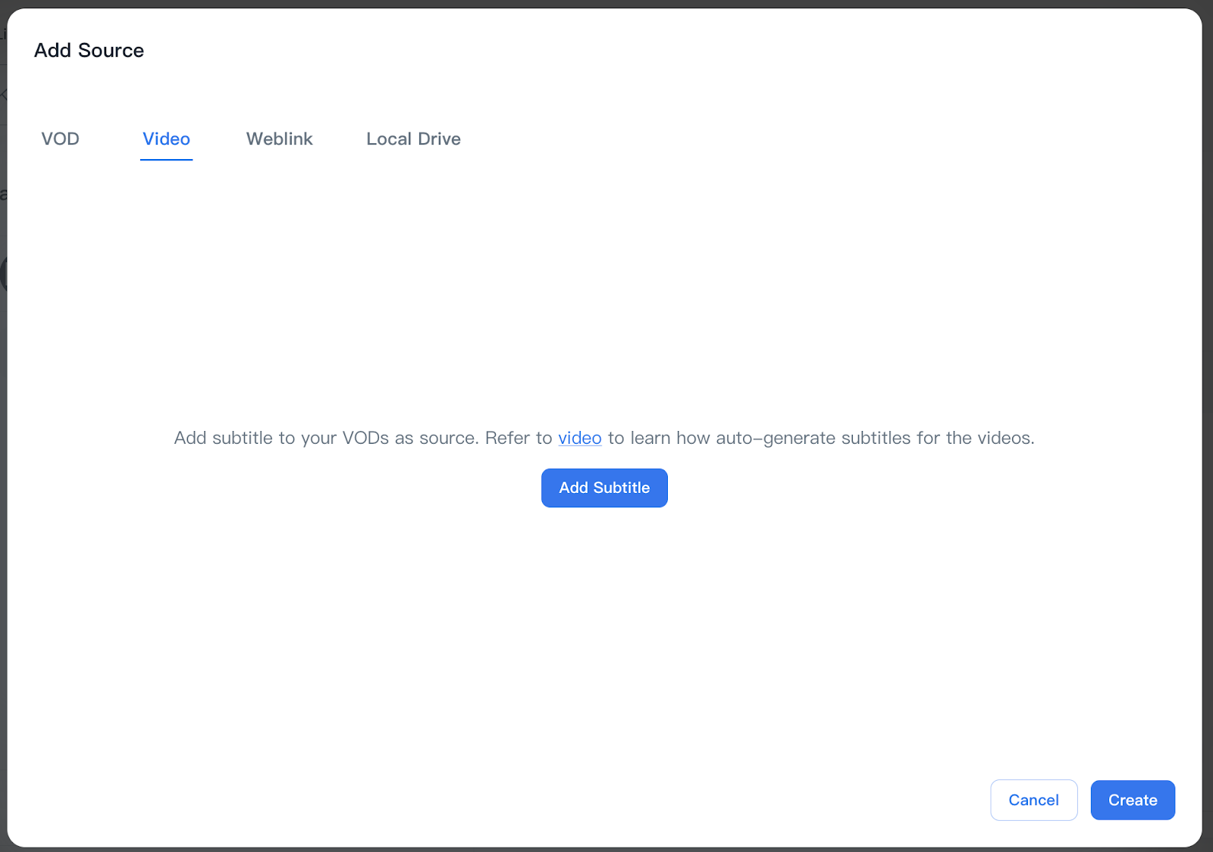The width and height of the screenshot is (1213, 852).
Task: Click the 'Add Source' dialog title
Action: [89, 51]
